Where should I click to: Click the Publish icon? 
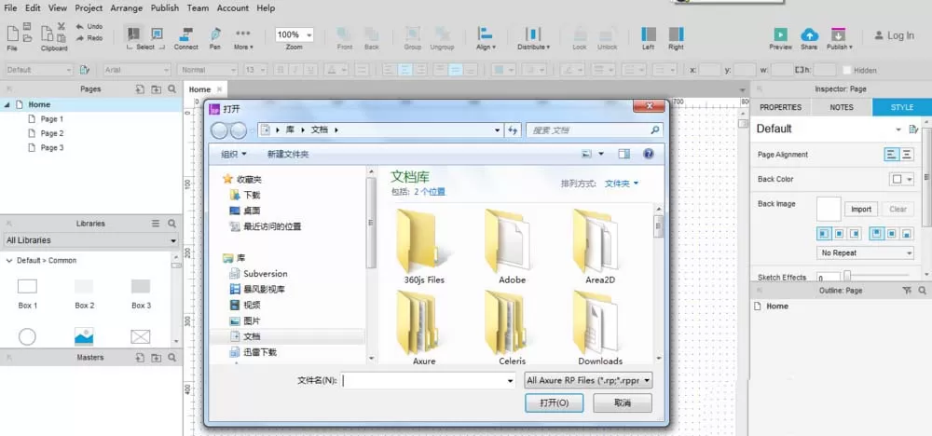838,34
